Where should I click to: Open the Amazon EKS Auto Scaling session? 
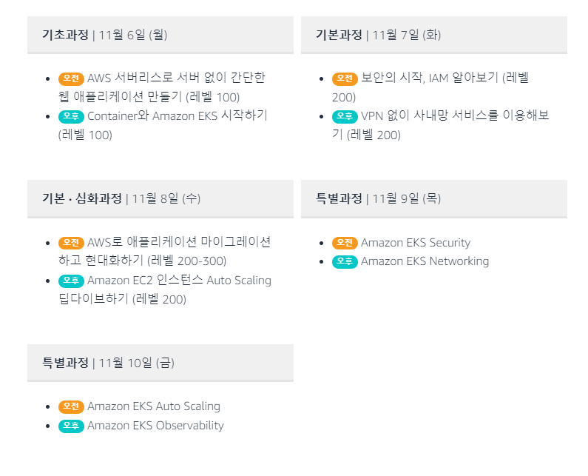154,406
